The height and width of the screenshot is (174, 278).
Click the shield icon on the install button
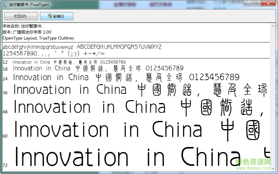[50, 16]
